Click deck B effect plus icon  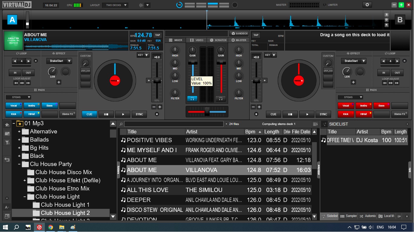tap(353, 82)
